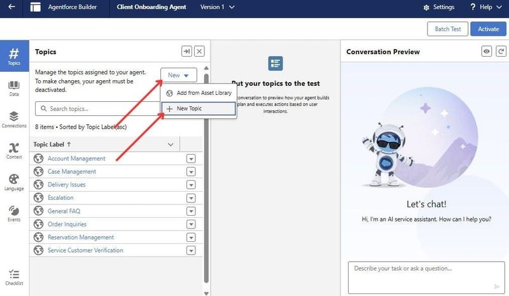Click the chat message input box
This screenshot has height=296, width=509.
[426, 278]
